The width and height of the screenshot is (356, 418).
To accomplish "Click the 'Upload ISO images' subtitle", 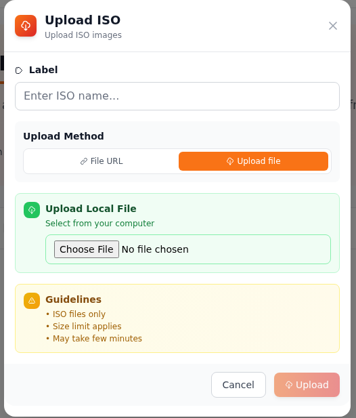I will coord(83,35).
